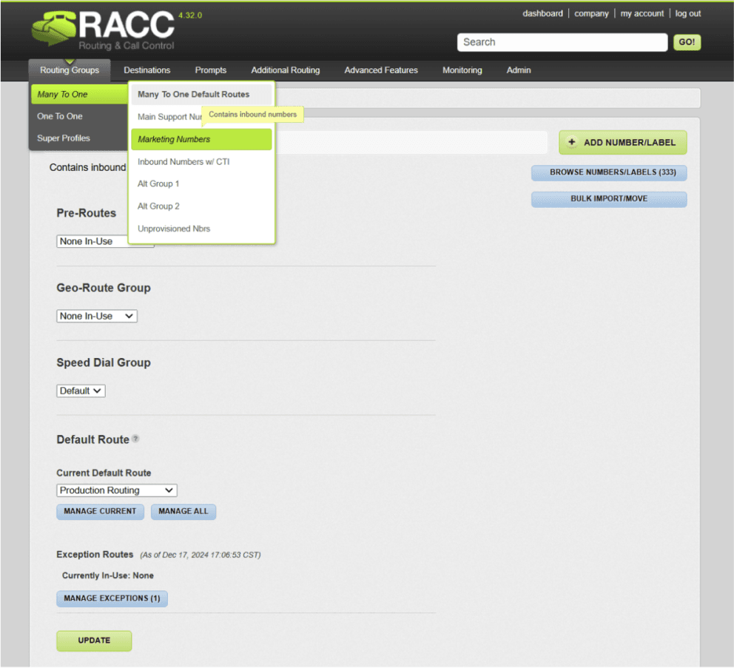734x668 pixels.
Task: Open the Prompts menu
Action: pos(211,70)
